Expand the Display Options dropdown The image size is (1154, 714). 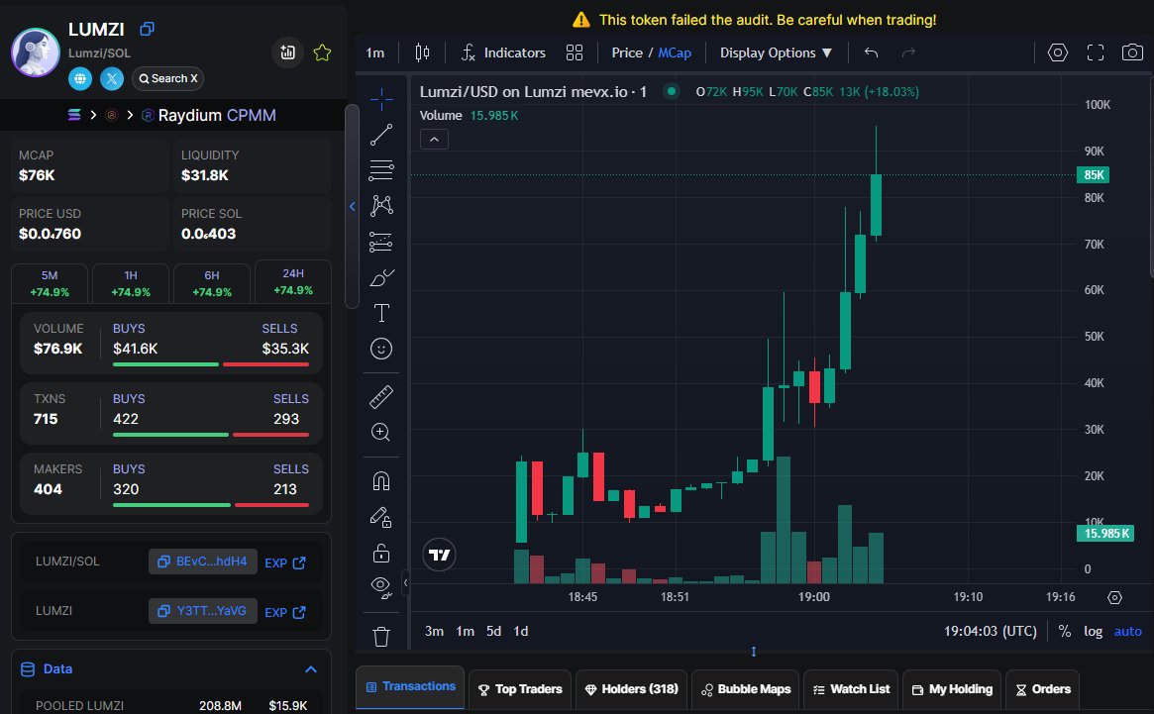click(776, 53)
